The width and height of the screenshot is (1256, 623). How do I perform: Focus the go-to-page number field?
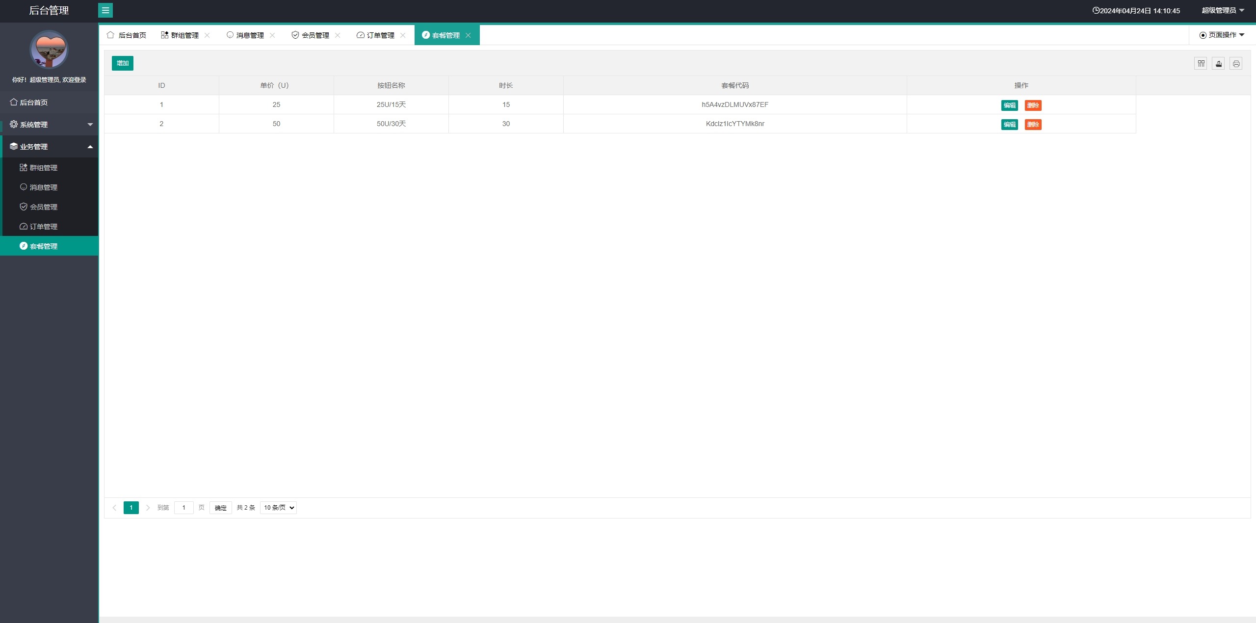(x=184, y=508)
